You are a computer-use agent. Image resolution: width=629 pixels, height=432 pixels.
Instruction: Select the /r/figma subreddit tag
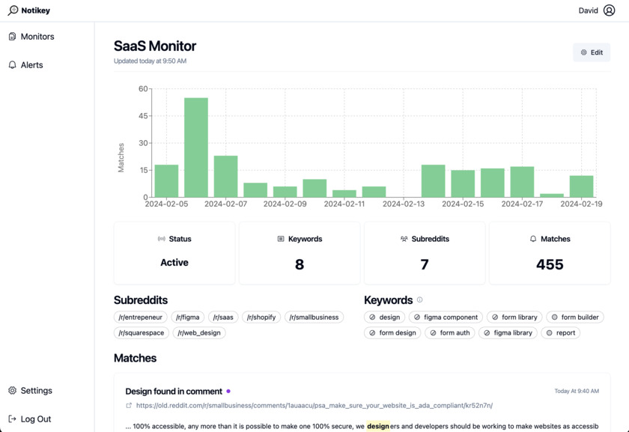click(x=187, y=317)
